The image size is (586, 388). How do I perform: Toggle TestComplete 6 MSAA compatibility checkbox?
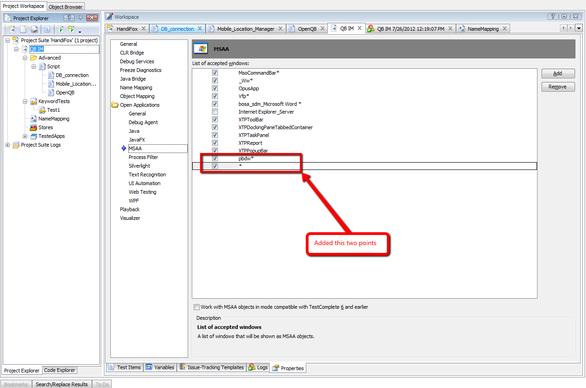point(196,307)
